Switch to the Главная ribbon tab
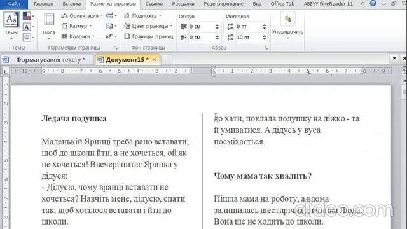 [x=44, y=4]
